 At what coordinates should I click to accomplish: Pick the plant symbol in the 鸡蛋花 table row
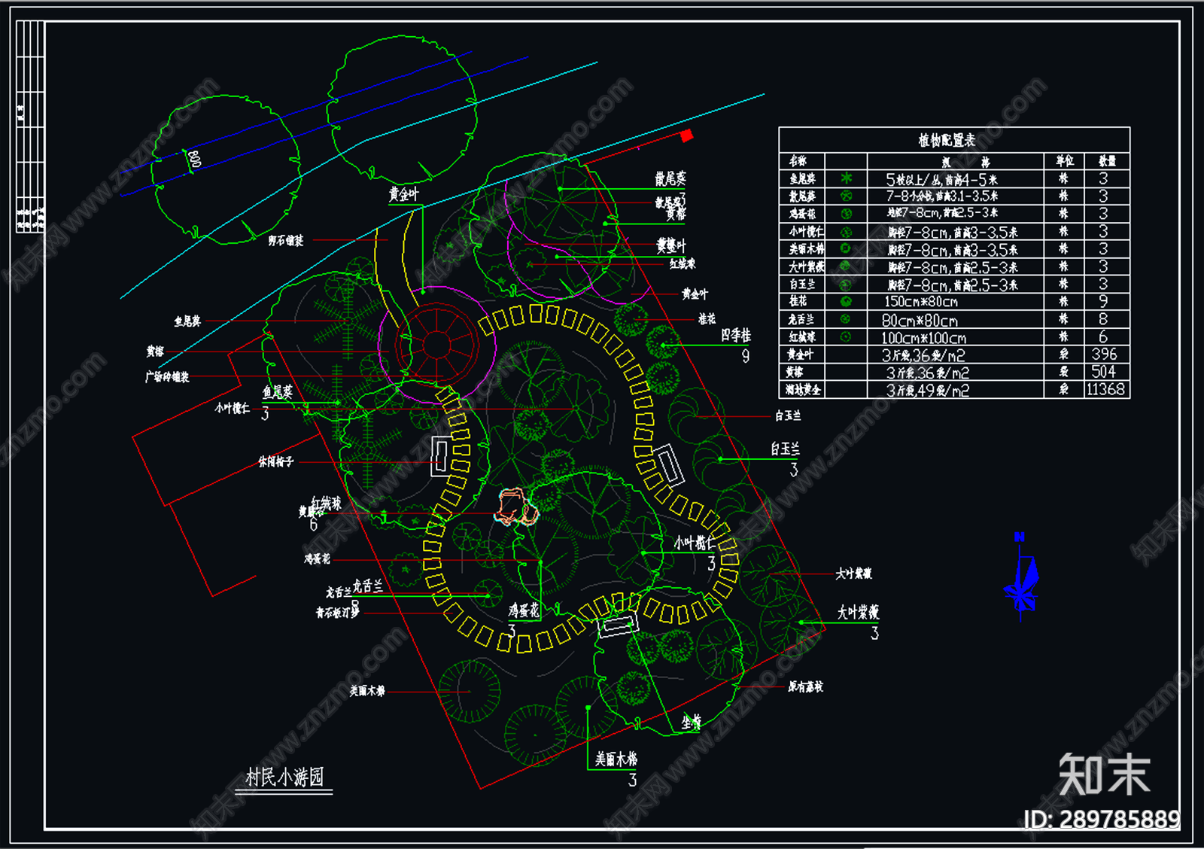point(847,214)
